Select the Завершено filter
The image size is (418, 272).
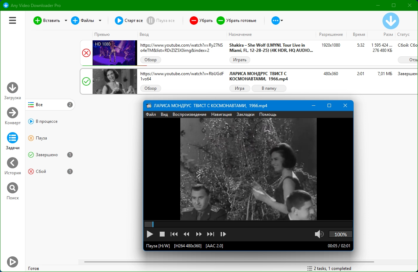pos(50,155)
